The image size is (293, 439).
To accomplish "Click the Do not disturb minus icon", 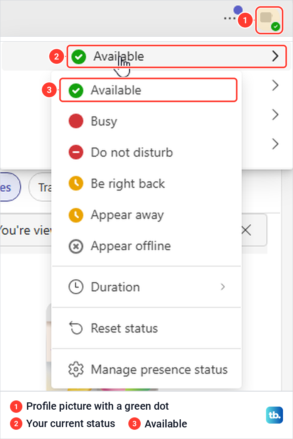I will pyautogui.click(x=76, y=152).
